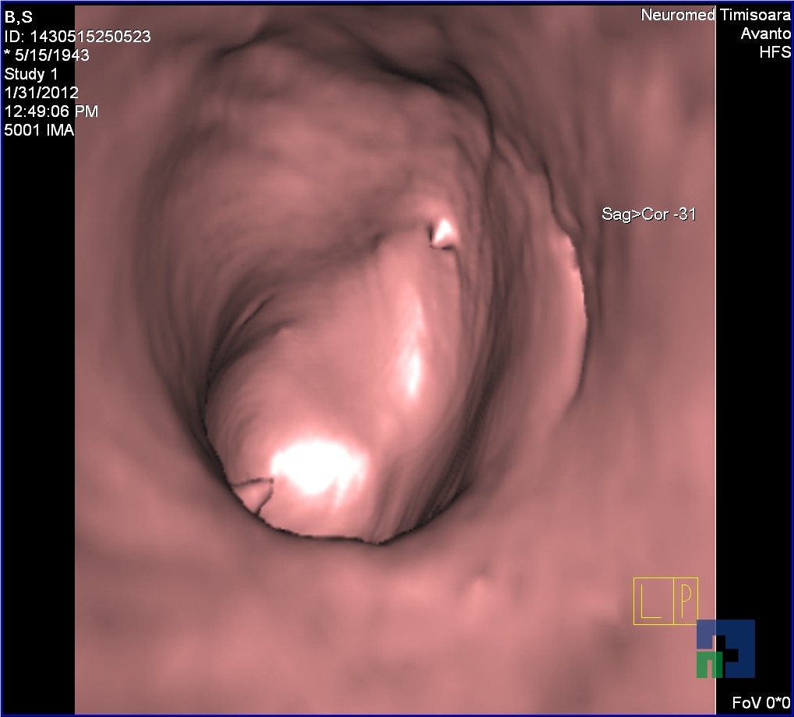Select the "5001 IMA" image number text

coord(40,130)
